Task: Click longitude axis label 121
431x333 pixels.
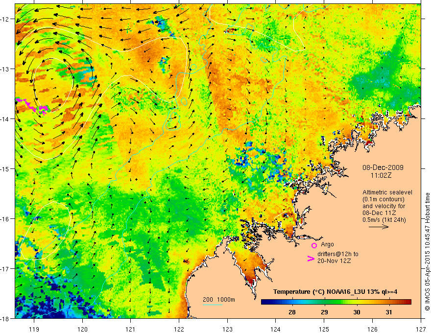Action: [x=131, y=329]
